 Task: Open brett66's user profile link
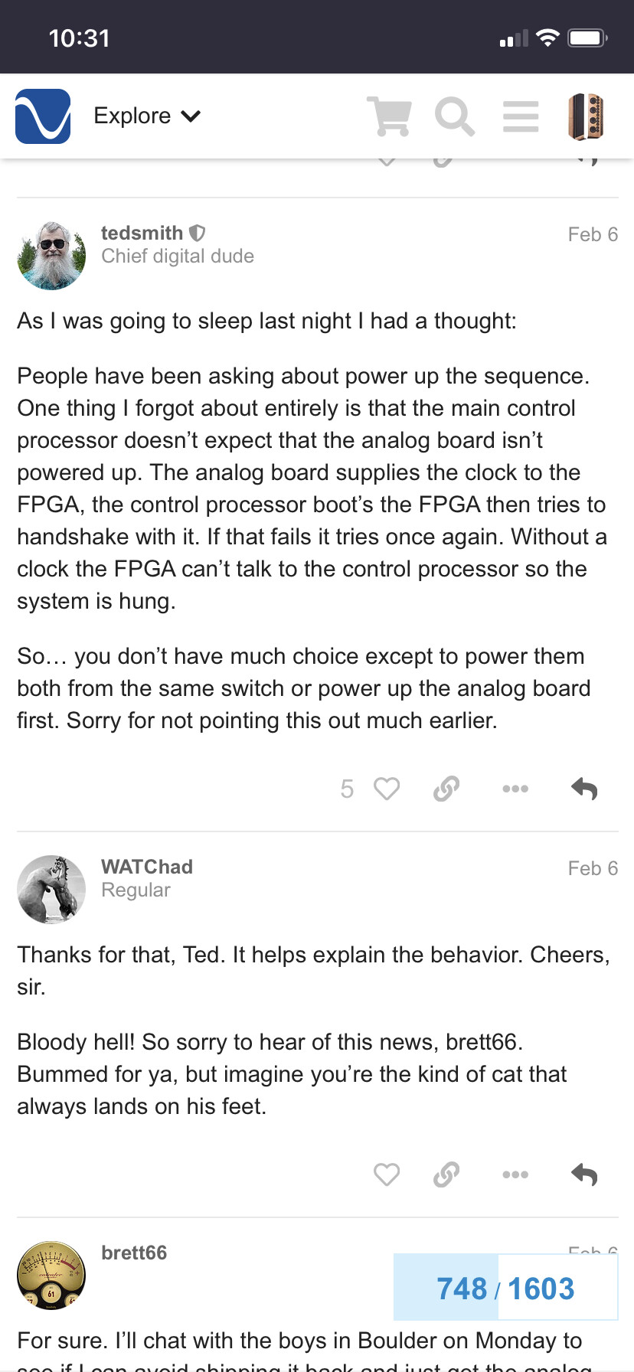click(134, 1253)
